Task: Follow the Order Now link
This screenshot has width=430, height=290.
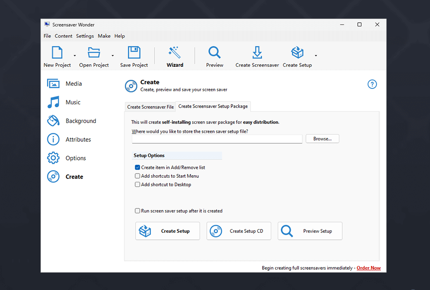Action: (368, 268)
